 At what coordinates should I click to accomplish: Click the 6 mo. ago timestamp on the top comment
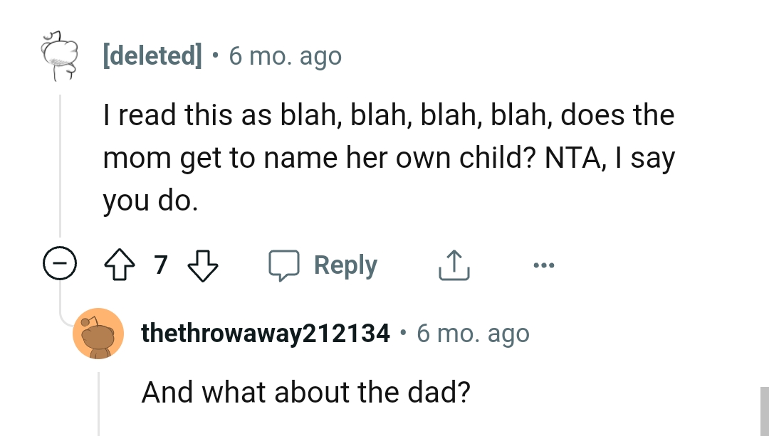pyautogui.click(x=284, y=55)
